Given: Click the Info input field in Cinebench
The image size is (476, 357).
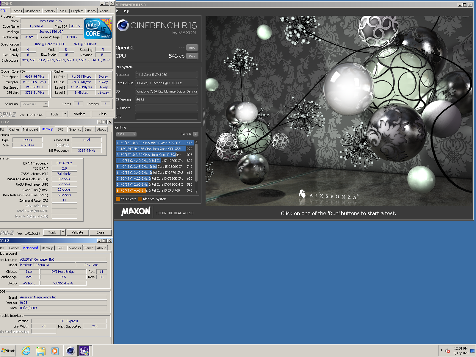Looking at the screenshot, I should coord(167,116).
